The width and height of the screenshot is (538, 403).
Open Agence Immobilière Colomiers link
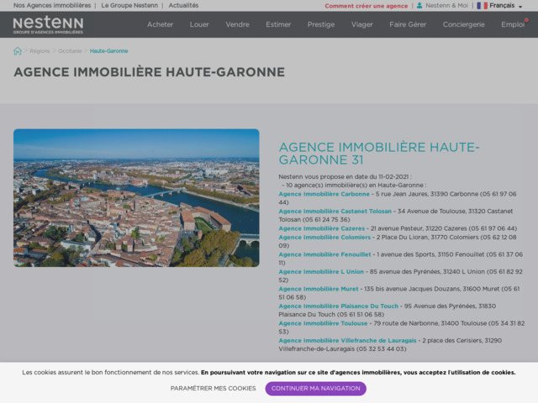(x=324, y=237)
